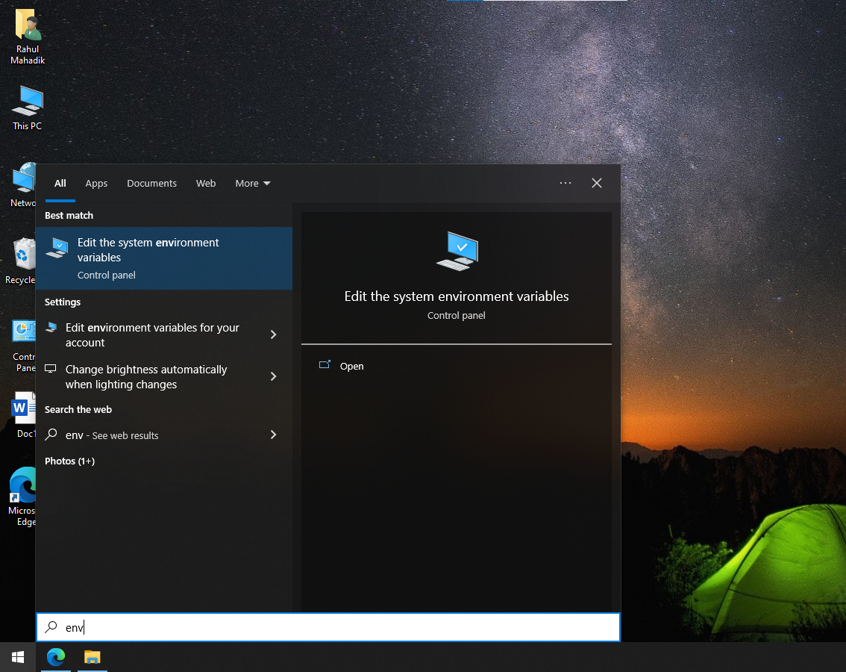The image size is (846, 672).
Task: Open Microsoft Edge from the taskbar
Action: pyautogui.click(x=55, y=658)
